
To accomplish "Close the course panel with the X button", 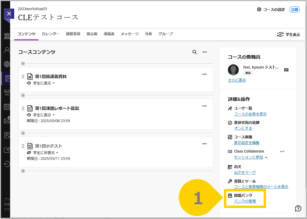I will 9,14.
